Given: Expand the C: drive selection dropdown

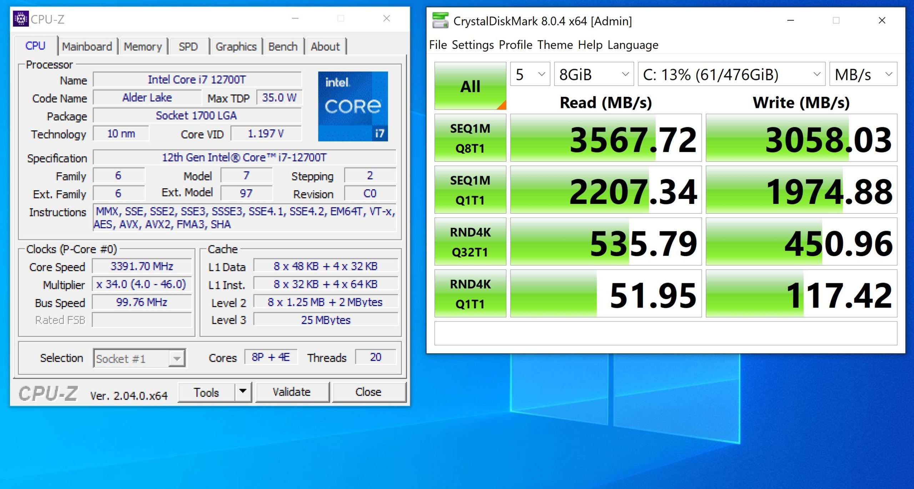Looking at the screenshot, I should coord(731,74).
